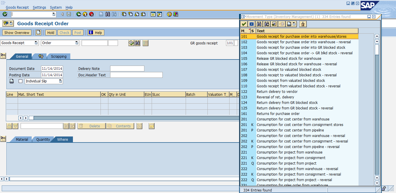Click the item table horizontal scroll right arrow
The image size is (396, 193).
(x=26, y=118)
